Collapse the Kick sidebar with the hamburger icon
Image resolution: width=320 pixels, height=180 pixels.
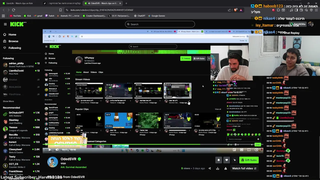5,24
